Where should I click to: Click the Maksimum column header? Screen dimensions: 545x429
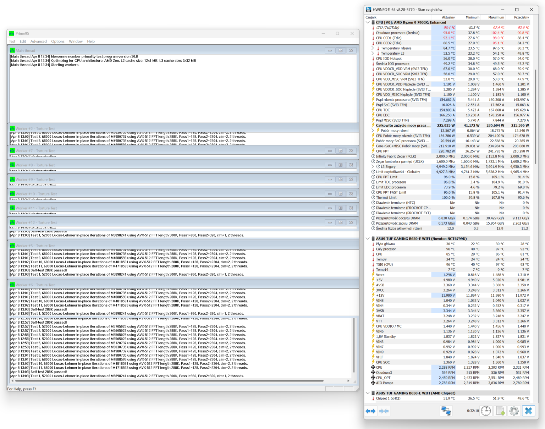coord(496,17)
